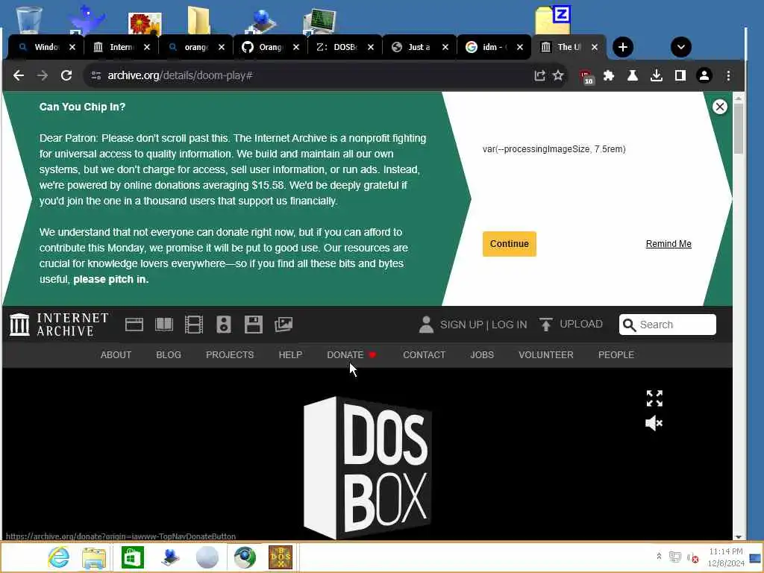This screenshot has height=573, width=764.
Task: Click the address bar URL
Action: click(x=180, y=75)
